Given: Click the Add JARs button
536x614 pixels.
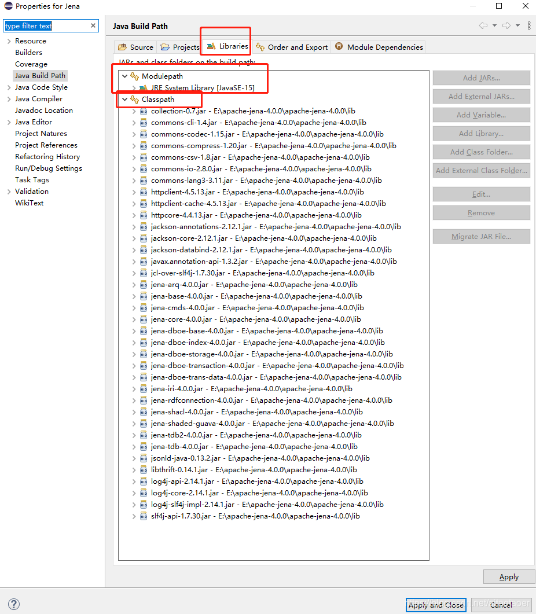Looking at the screenshot, I should (481, 78).
